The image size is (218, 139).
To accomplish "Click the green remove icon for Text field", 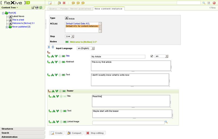I will pyautogui.click(x=63, y=75).
